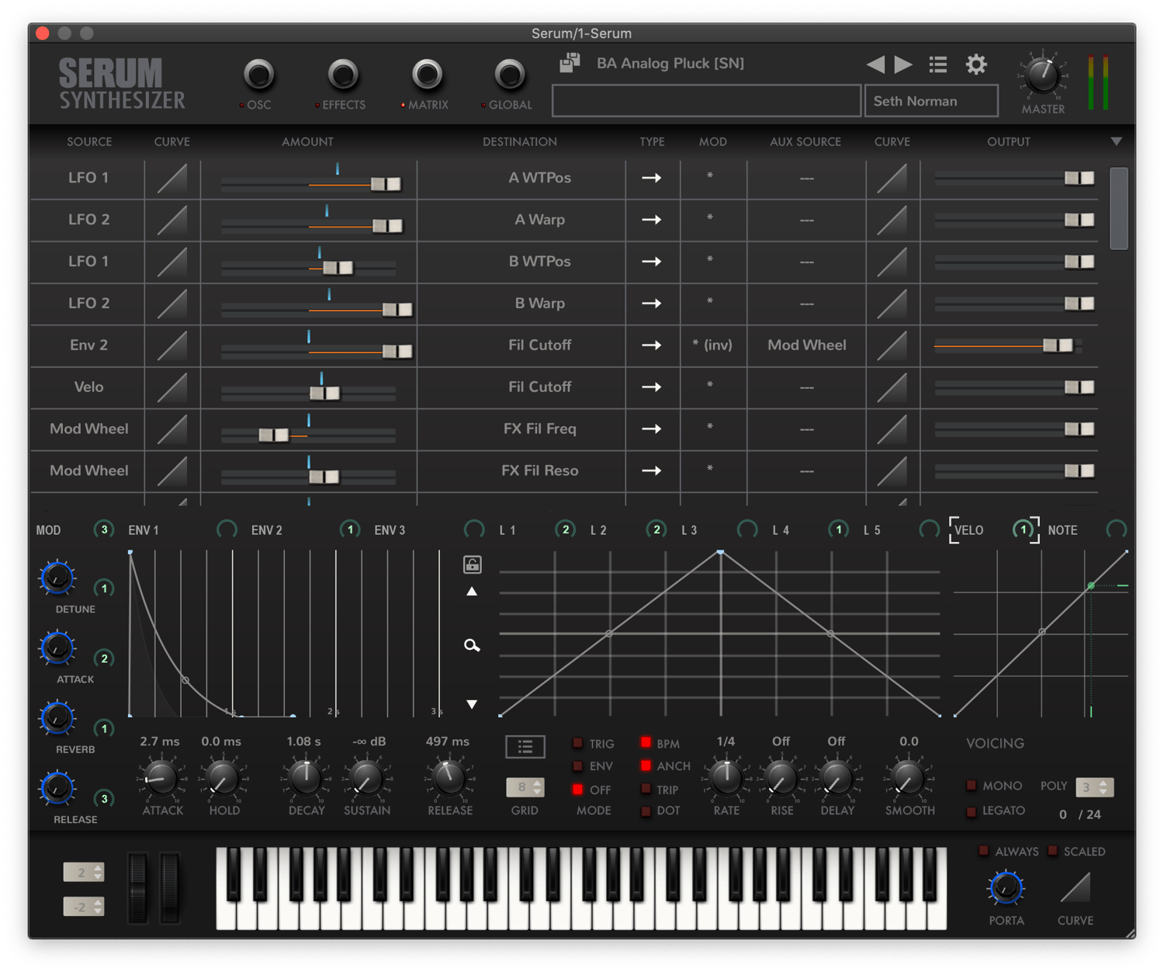Select the NOTE modulation source
This screenshot has height=972, width=1164.
(x=1062, y=530)
